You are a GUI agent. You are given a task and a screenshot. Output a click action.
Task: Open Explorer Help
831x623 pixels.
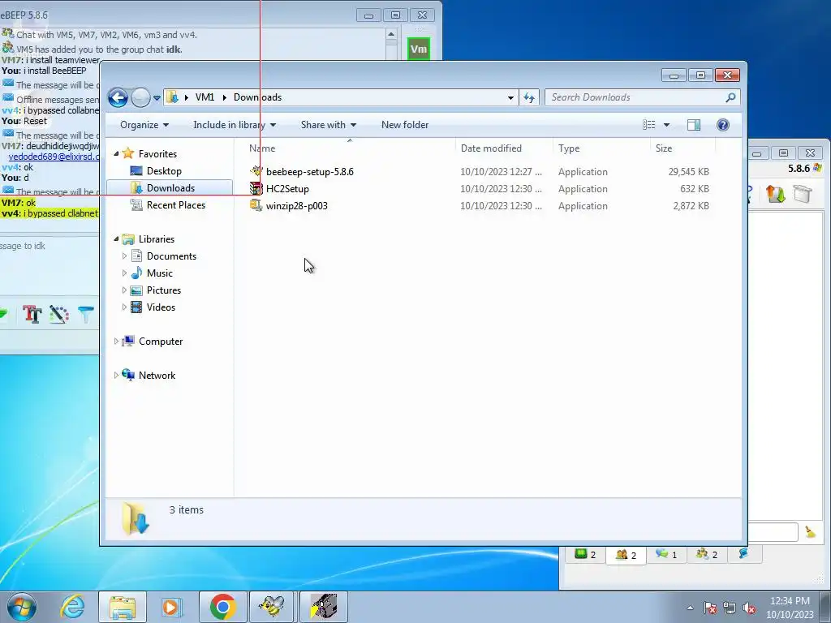coord(723,125)
